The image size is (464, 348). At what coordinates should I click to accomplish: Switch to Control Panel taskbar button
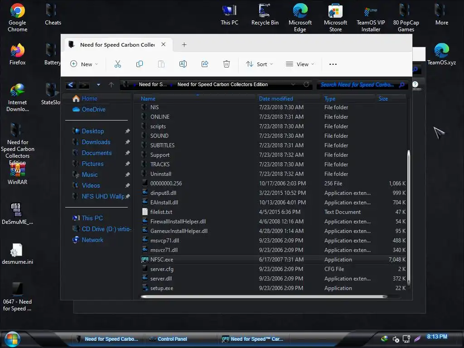click(172, 339)
